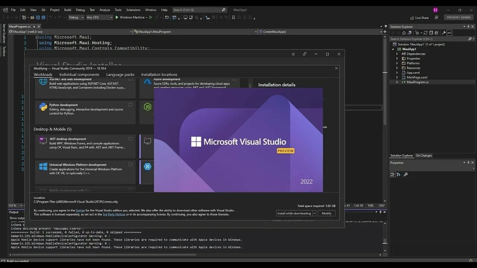Check Universal Windows Platform development checkbox

click(130, 164)
